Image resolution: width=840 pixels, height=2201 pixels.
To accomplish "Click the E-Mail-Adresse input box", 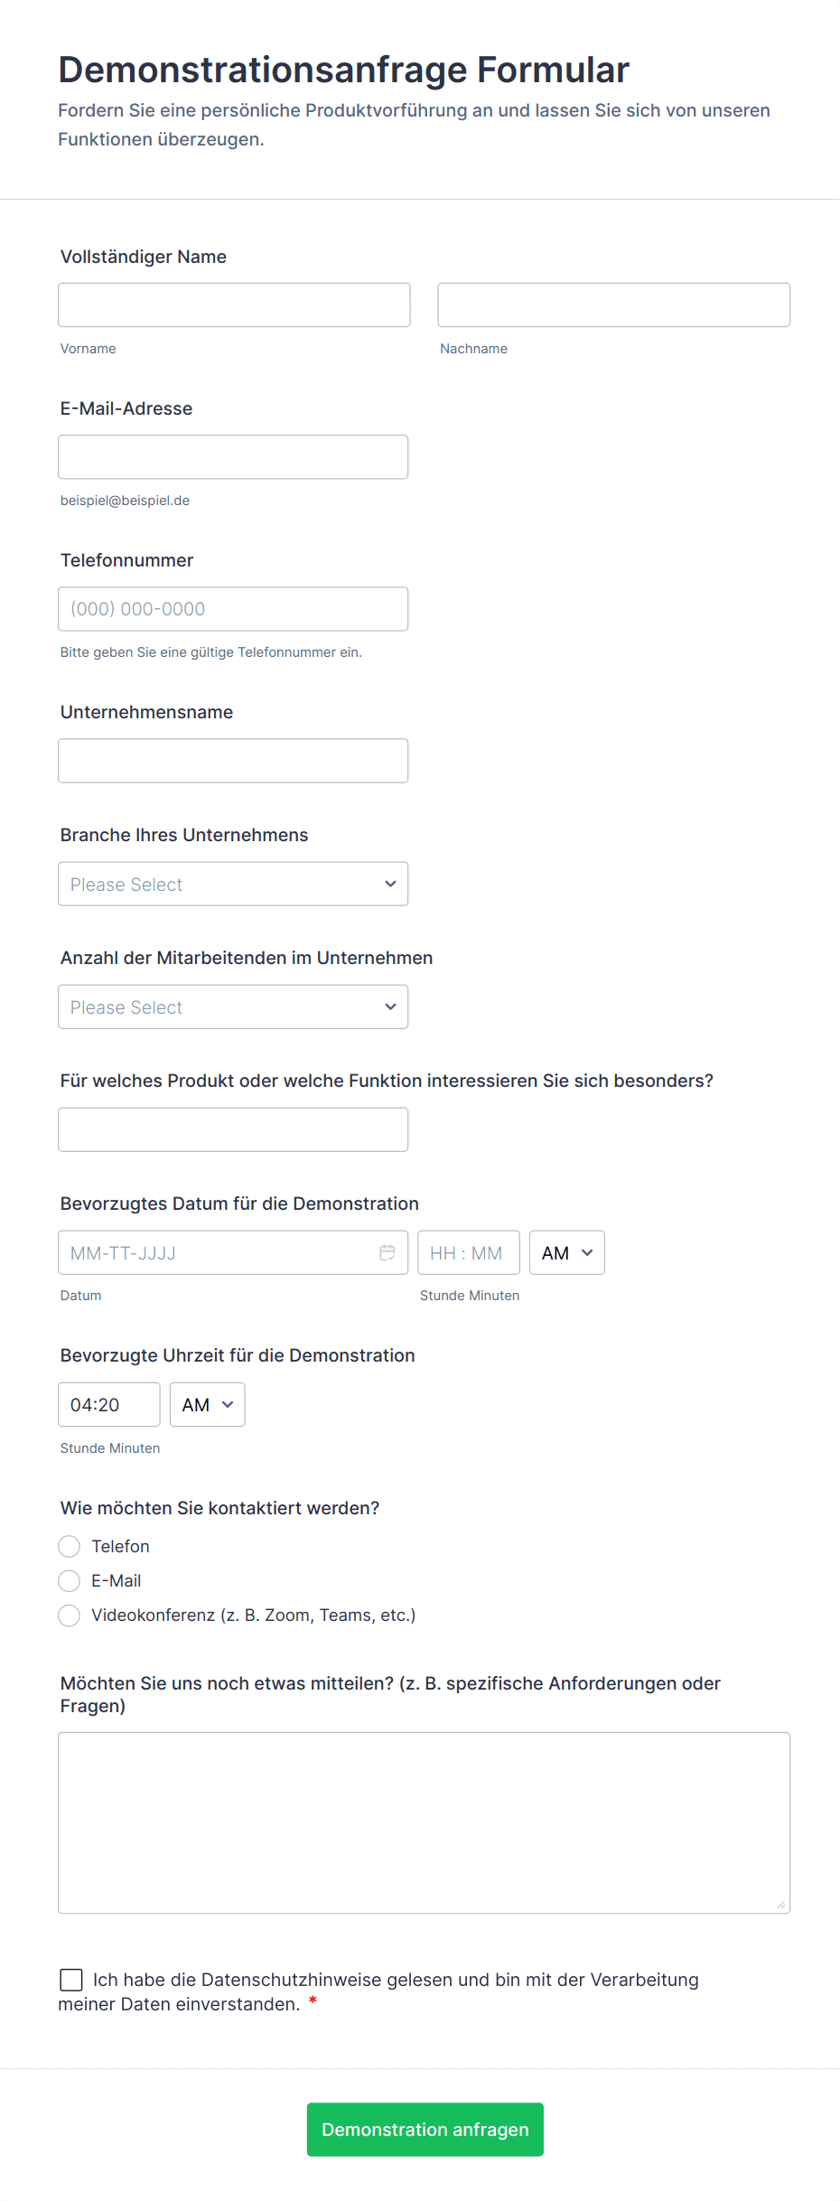I will click(233, 457).
